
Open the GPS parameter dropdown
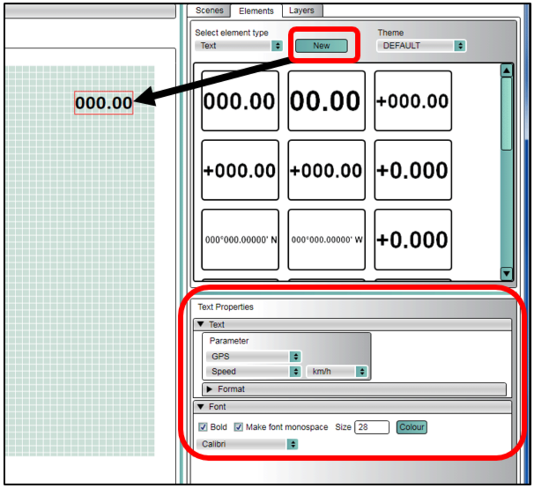[x=253, y=356]
